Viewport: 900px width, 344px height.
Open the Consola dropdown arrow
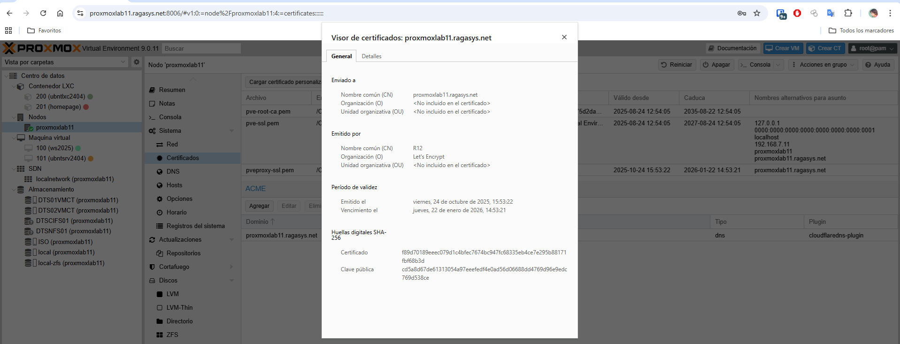[778, 65]
